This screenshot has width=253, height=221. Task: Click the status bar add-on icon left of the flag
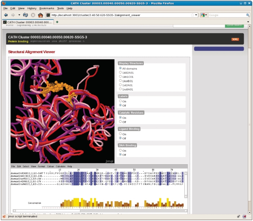tap(238, 217)
